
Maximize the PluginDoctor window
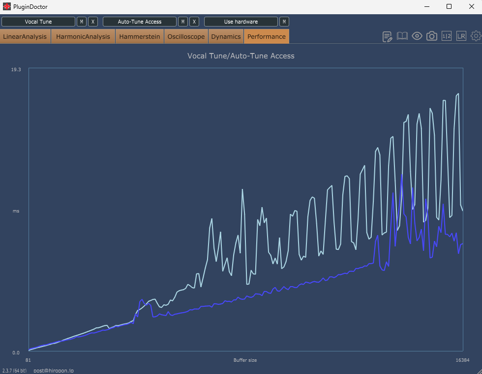449,6
